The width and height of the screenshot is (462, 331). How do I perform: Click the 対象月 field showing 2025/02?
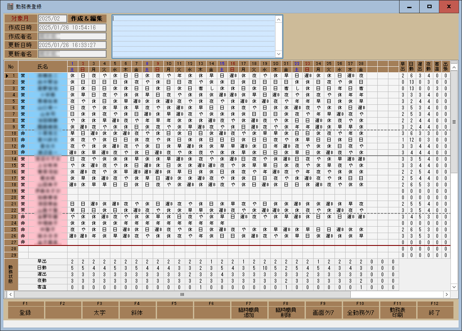coord(52,19)
